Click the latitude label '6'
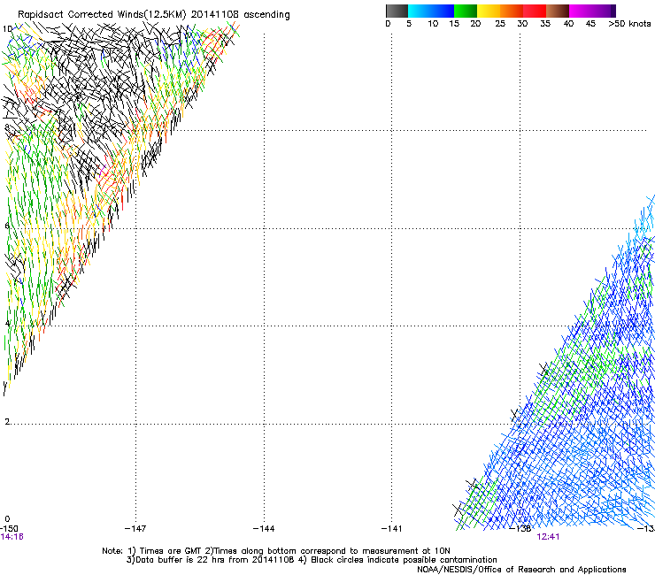655x575 pixels. tap(7, 226)
